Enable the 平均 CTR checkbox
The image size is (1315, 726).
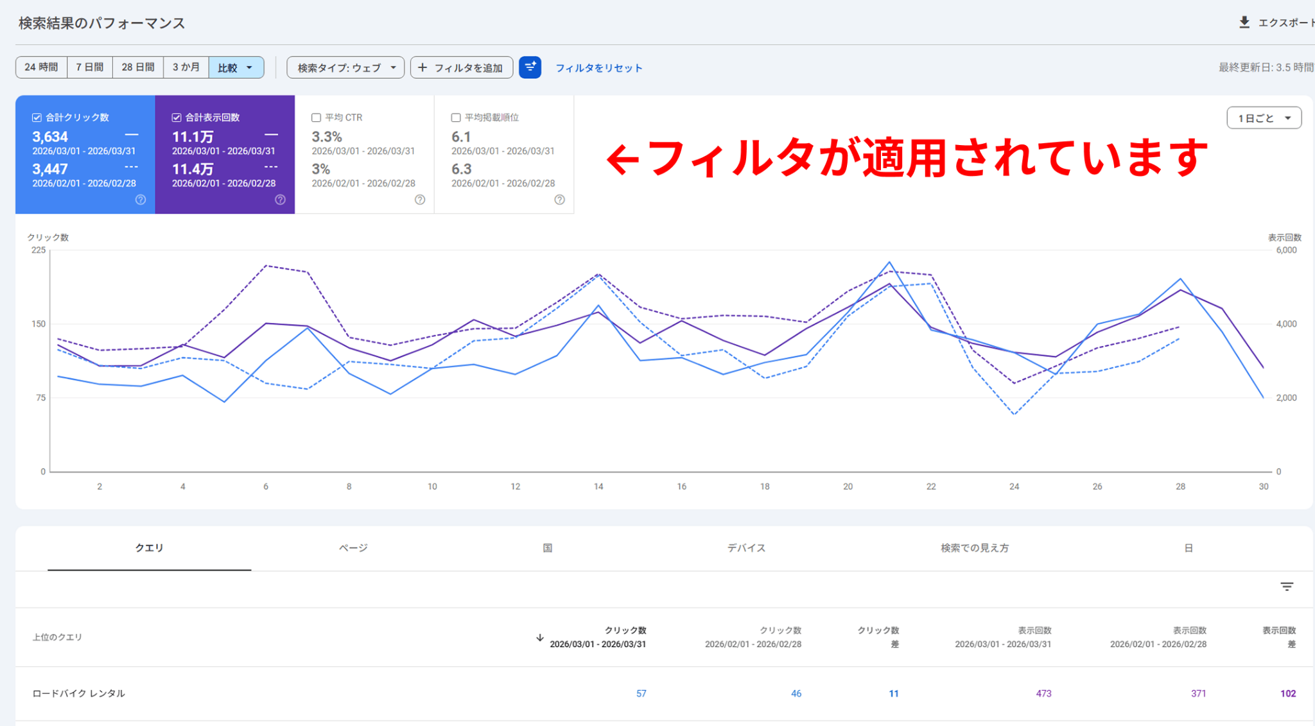click(x=316, y=117)
